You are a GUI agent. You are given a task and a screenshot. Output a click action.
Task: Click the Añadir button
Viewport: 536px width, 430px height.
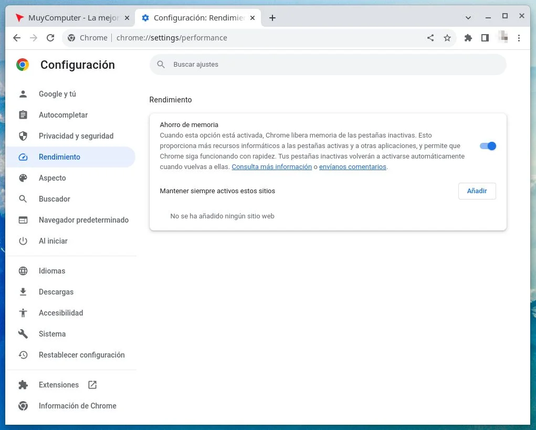click(477, 191)
